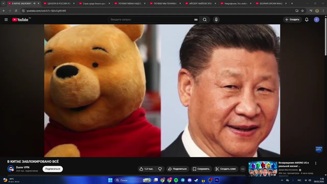The height and width of the screenshot is (184, 327).
Task: Click the 'Создать клип' button
Action: [226, 169]
